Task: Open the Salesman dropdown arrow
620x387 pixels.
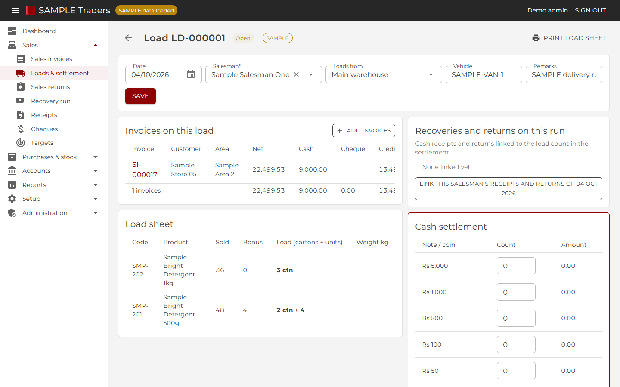Action: 311,74
